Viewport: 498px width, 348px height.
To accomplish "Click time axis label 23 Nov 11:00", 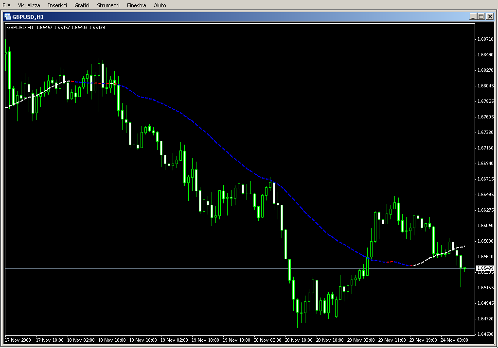I will 392,340.
